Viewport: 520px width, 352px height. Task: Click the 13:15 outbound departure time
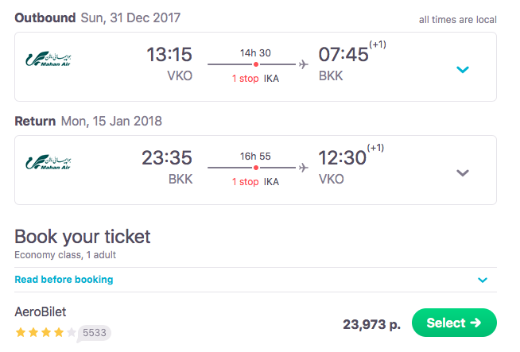169,55
